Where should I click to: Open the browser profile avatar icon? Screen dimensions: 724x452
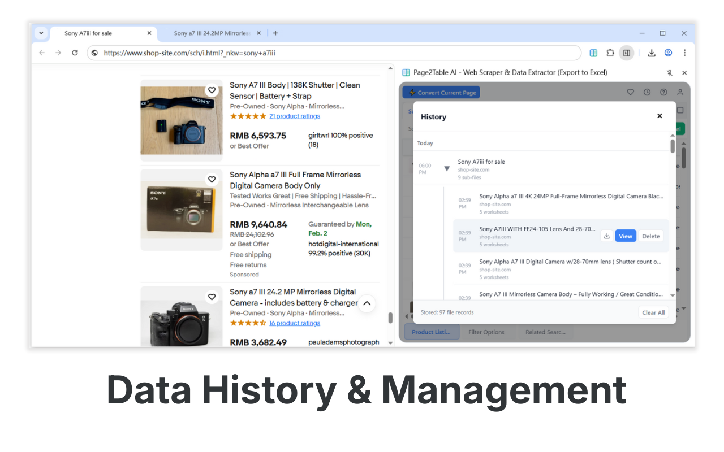[x=668, y=53]
